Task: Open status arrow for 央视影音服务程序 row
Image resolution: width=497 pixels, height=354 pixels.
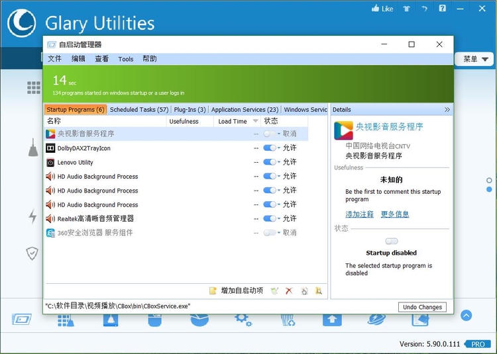Action: coord(279,134)
